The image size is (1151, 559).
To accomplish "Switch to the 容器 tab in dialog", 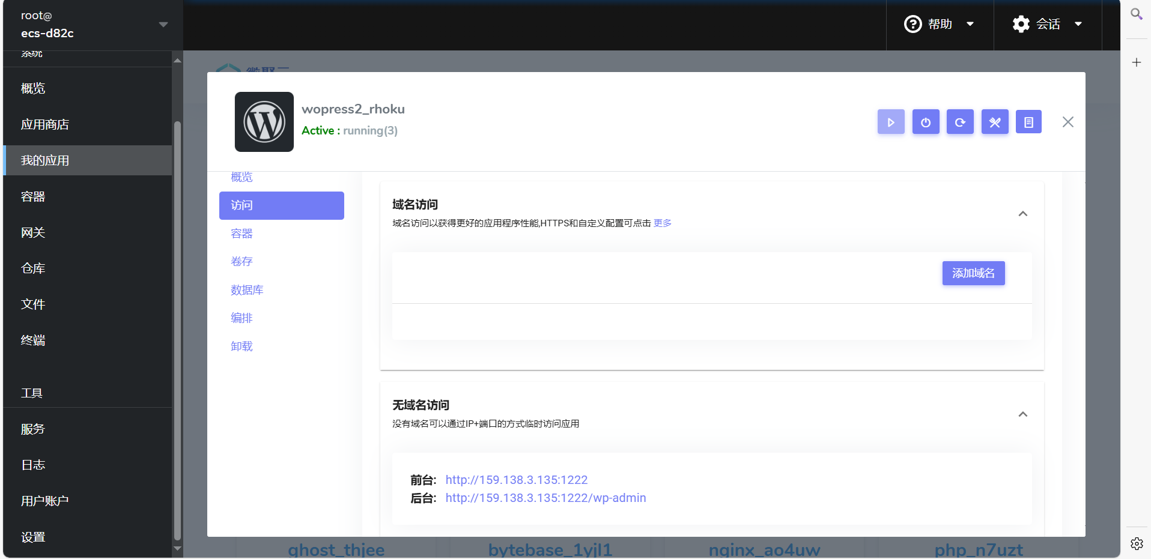I will 241,234.
